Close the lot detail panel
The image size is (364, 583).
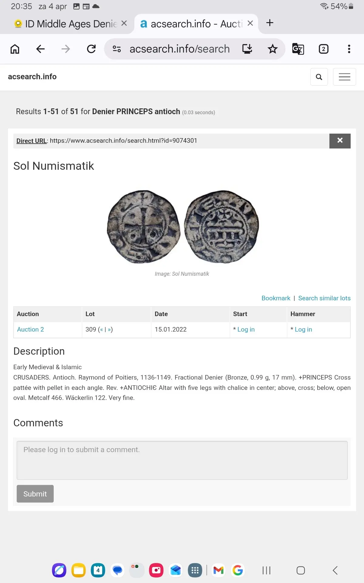click(x=340, y=141)
